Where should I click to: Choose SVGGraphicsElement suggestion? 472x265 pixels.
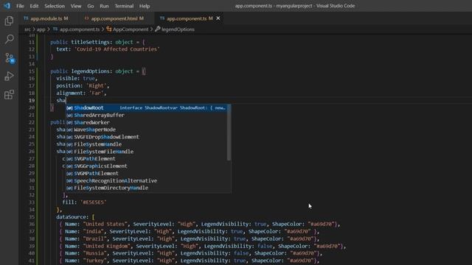tap(147, 166)
